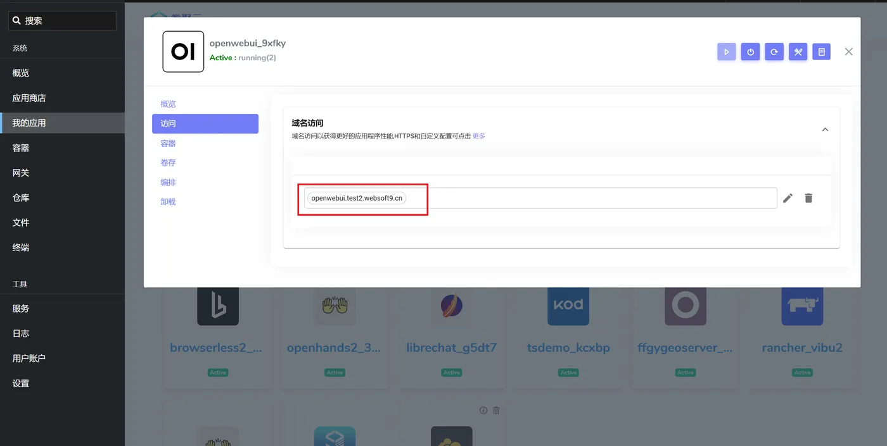Image resolution: width=887 pixels, height=446 pixels.
Task: Click the Active running(2) status text
Action: click(243, 58)
